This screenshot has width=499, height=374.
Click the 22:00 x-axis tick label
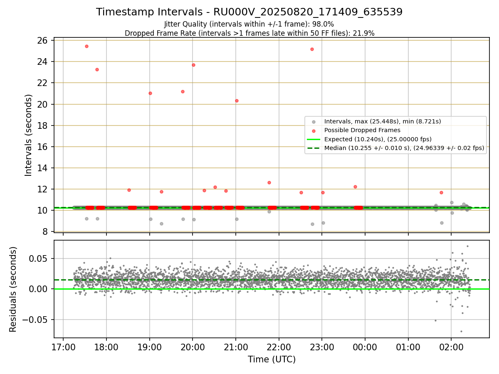point(279,347)
